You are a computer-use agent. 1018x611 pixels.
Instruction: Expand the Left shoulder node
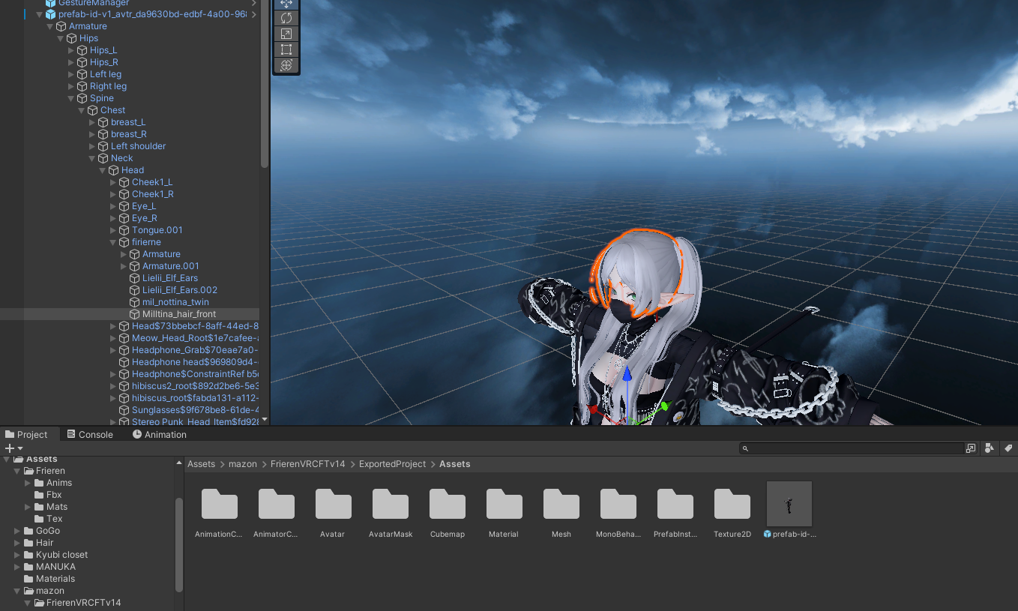click(x=92, y=146)
